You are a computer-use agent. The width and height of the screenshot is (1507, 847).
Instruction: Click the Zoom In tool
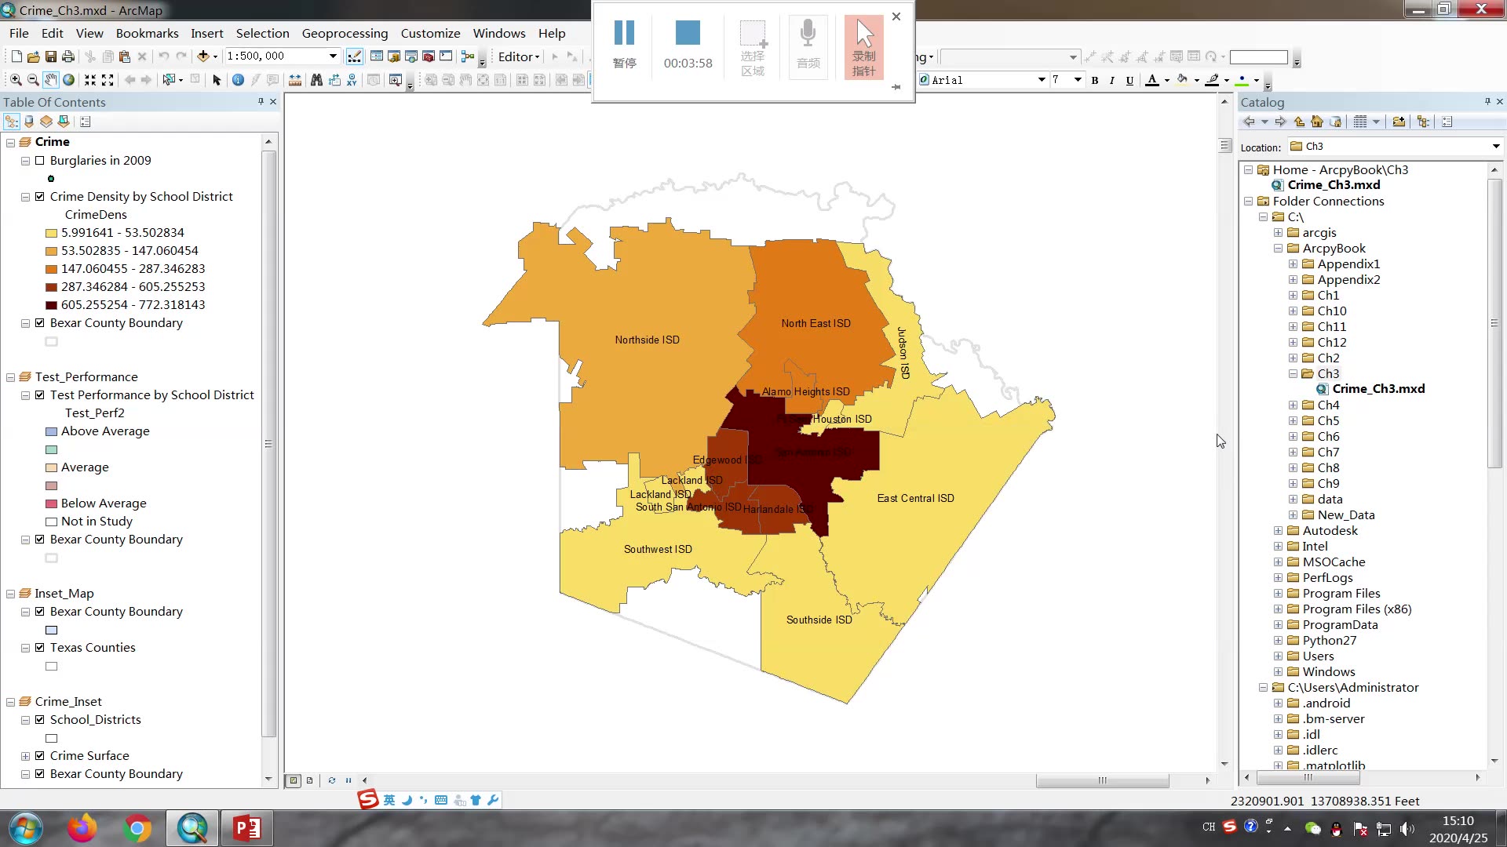pos(16,80)
